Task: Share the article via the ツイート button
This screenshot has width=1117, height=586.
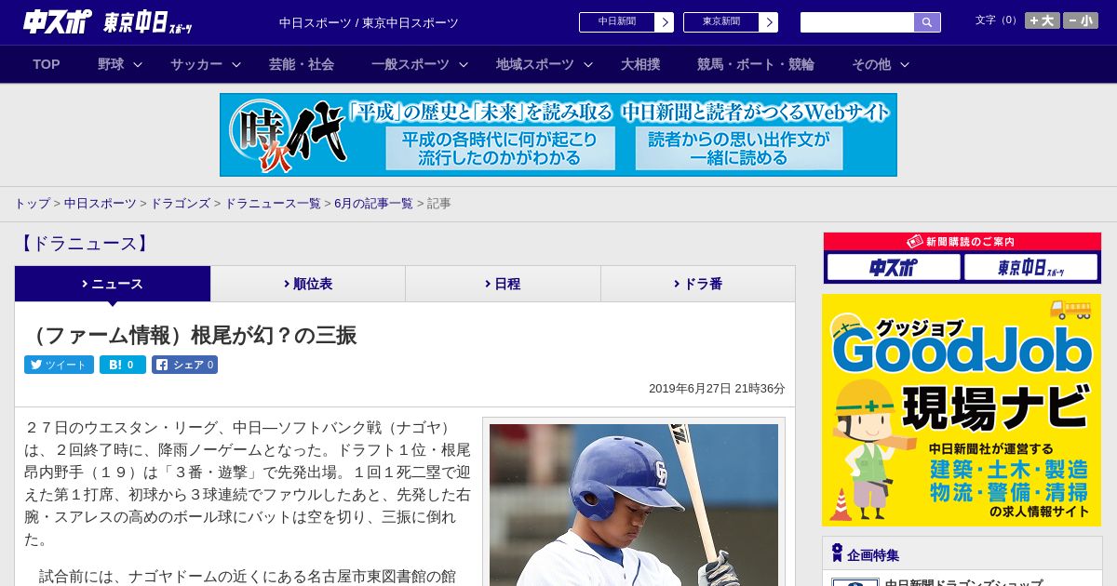Action: (x=59, y=365)
